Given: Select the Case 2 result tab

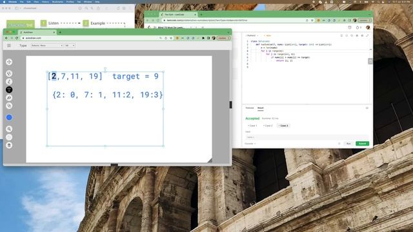Looking at the screenshot, I should (268, 126).
